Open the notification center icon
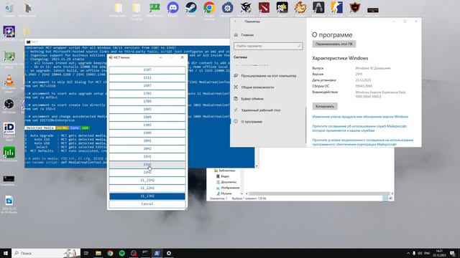The width and height of the screenshot is (460, 258). [x=453, y=253]
